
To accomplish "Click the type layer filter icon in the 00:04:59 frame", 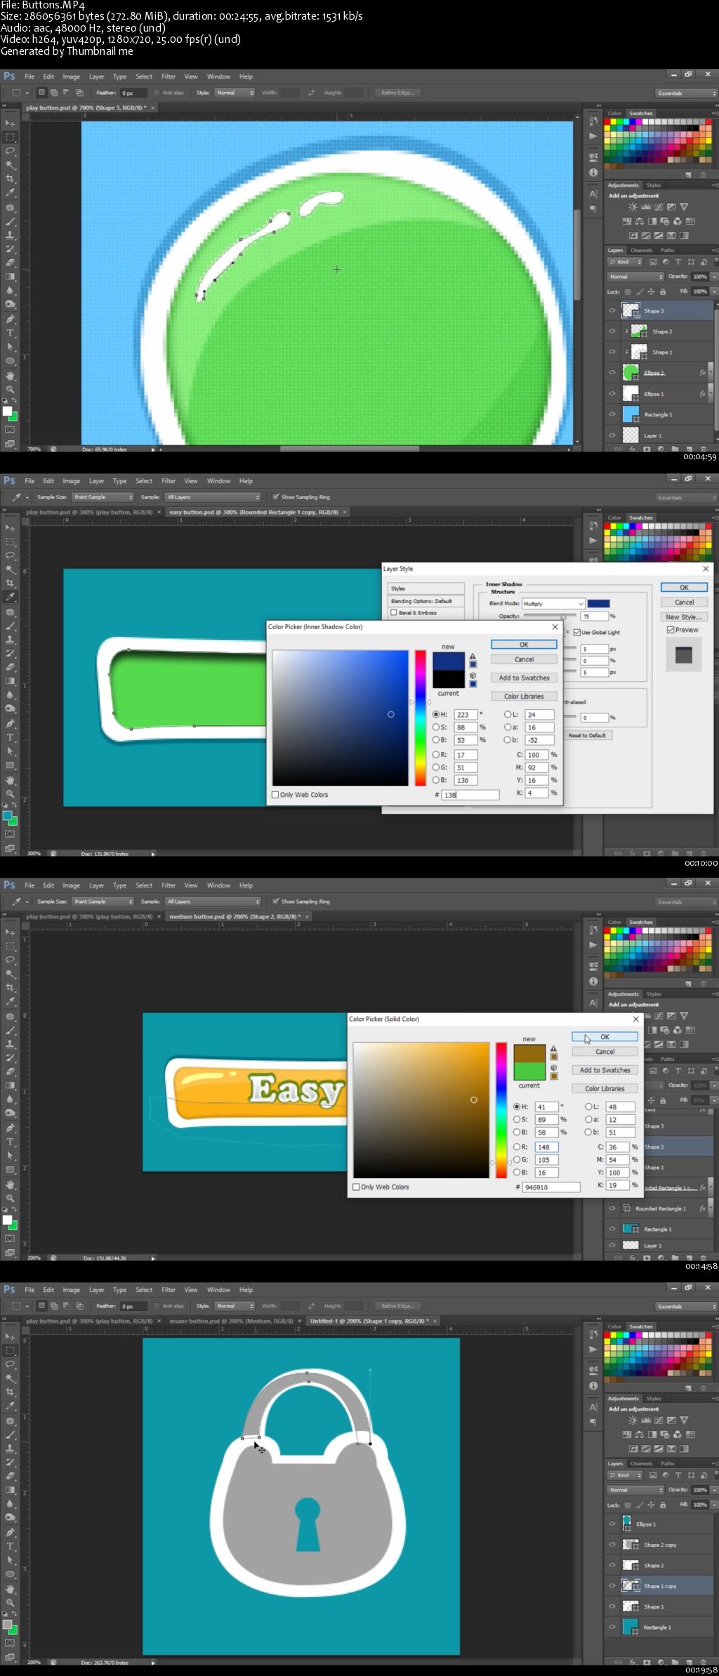I will (678, 262).
